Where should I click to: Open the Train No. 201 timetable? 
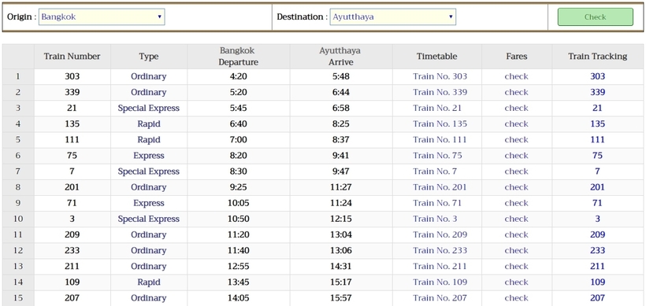click(x=440, y=187)
